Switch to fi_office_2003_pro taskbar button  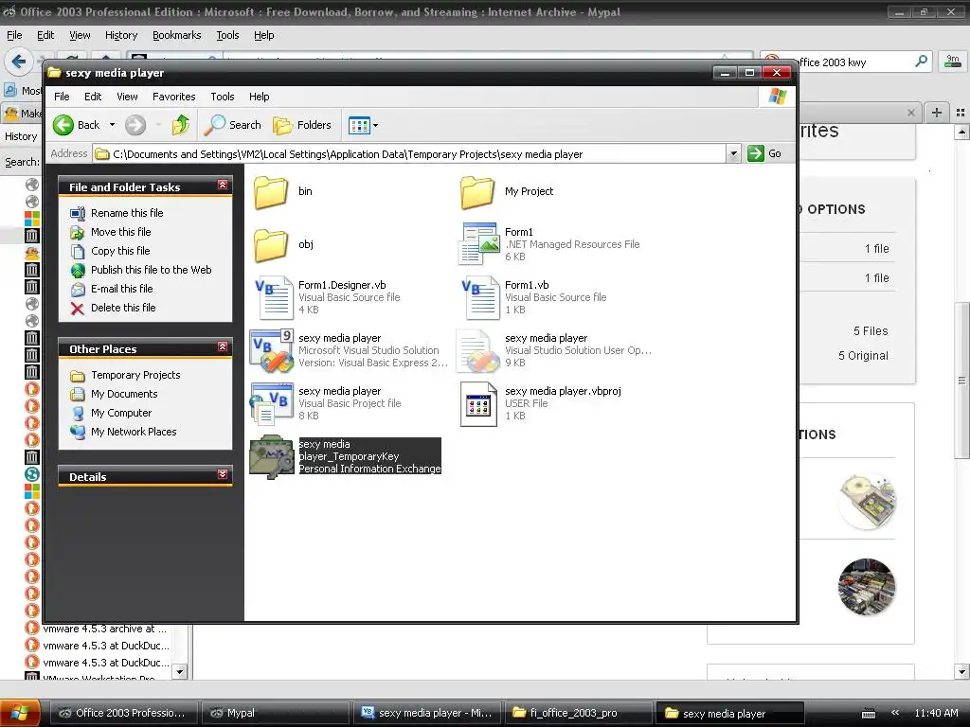[578, 714]
